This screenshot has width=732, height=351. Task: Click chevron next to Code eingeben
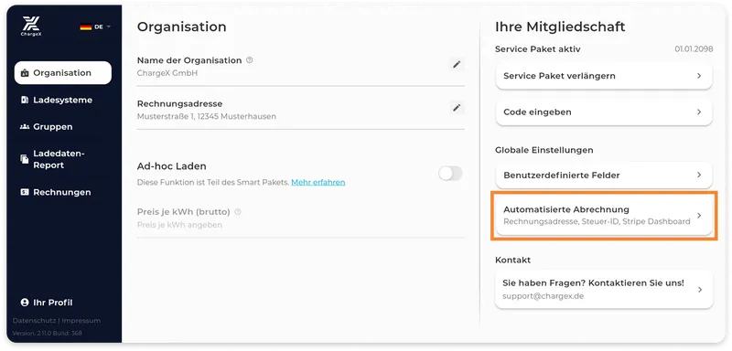[x=699, y=112]
